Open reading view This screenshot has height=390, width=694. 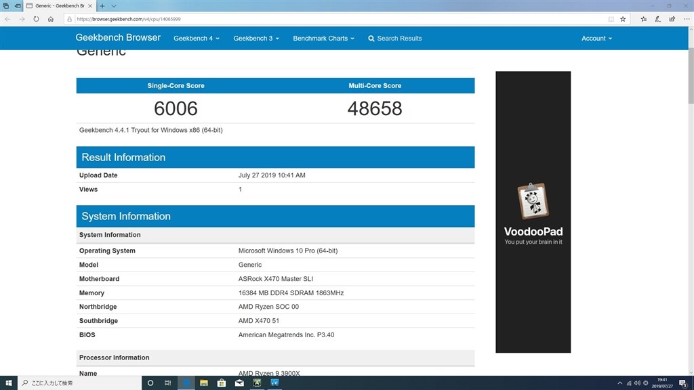tap(611, 19)
